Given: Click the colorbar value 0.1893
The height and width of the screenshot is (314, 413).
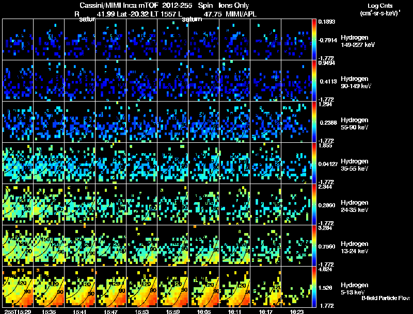Looking at the screenshot, I should 327,22.
